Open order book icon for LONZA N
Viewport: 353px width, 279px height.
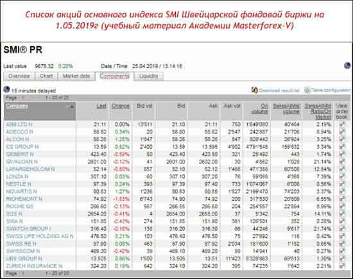pyautogui.click(x=342, y=176)
